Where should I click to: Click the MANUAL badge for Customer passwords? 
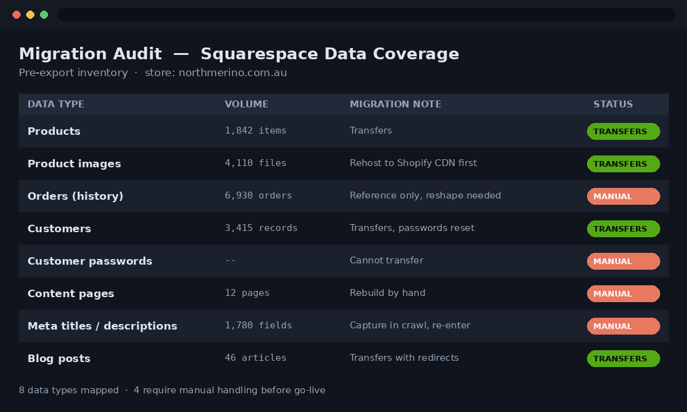[623, 261]
